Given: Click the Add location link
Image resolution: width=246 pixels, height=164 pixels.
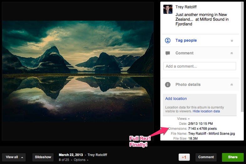Looking at the screenshot, I should pos(176,99).
